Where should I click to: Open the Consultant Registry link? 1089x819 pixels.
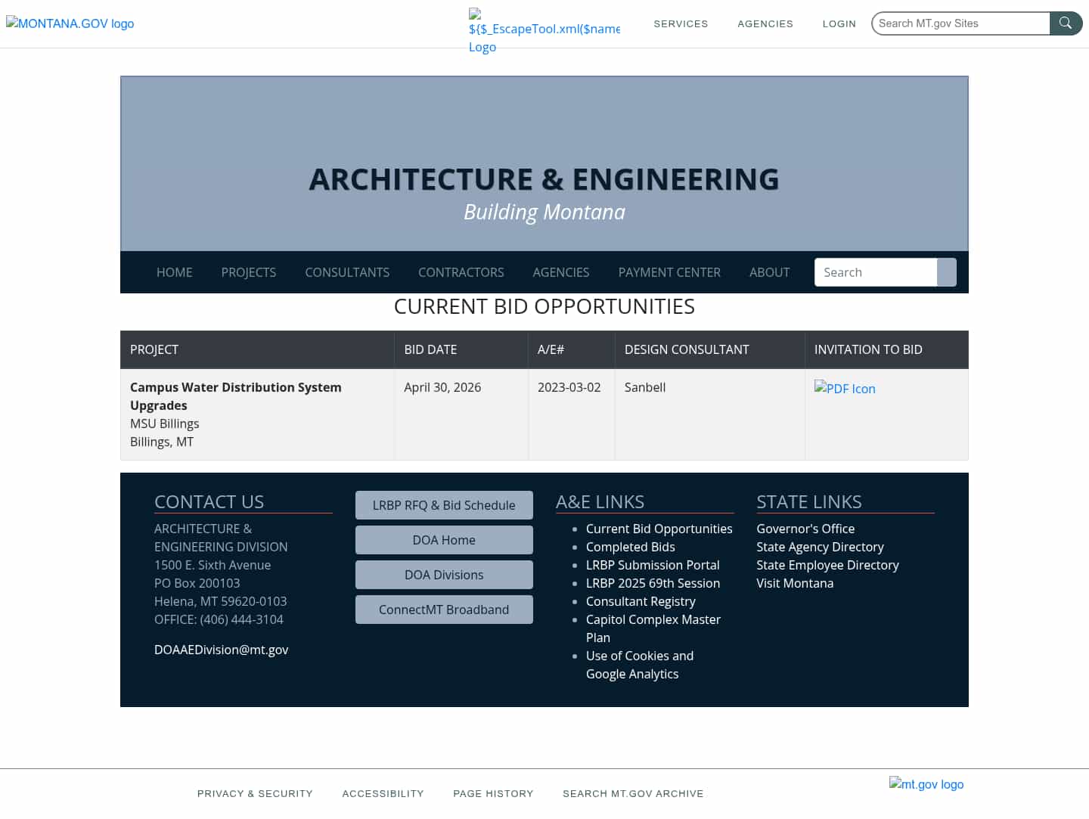pos(641,601)
